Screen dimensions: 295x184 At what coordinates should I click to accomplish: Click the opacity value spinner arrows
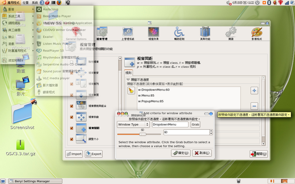click(x=211, y=132)
